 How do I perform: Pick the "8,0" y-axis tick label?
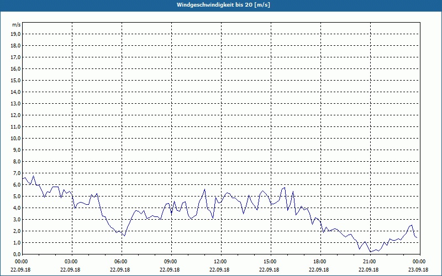pyautogui.click(x=17, y=161)
